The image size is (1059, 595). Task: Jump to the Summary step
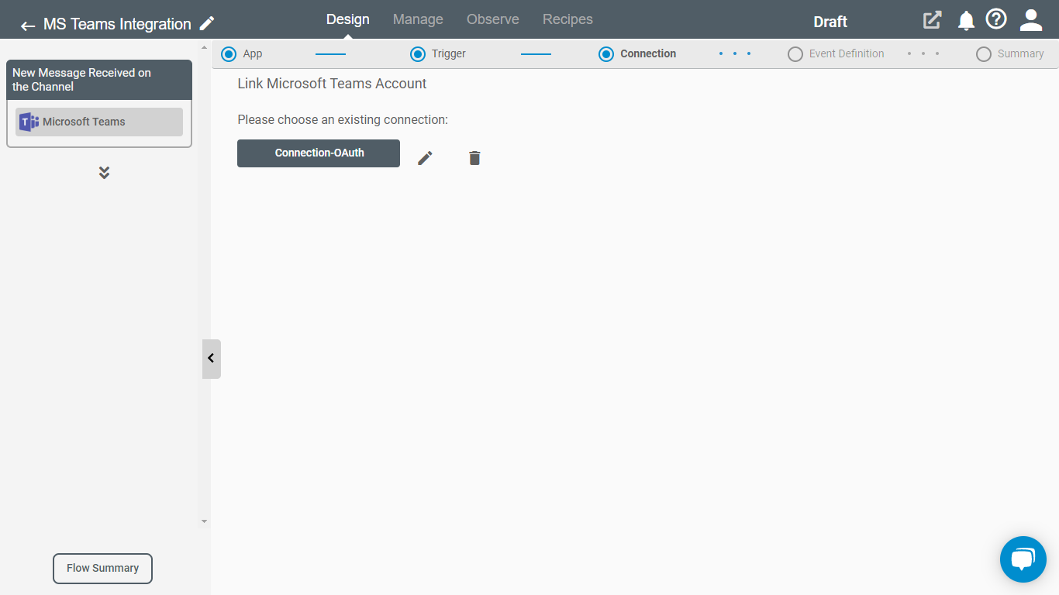pos(1010,54)
